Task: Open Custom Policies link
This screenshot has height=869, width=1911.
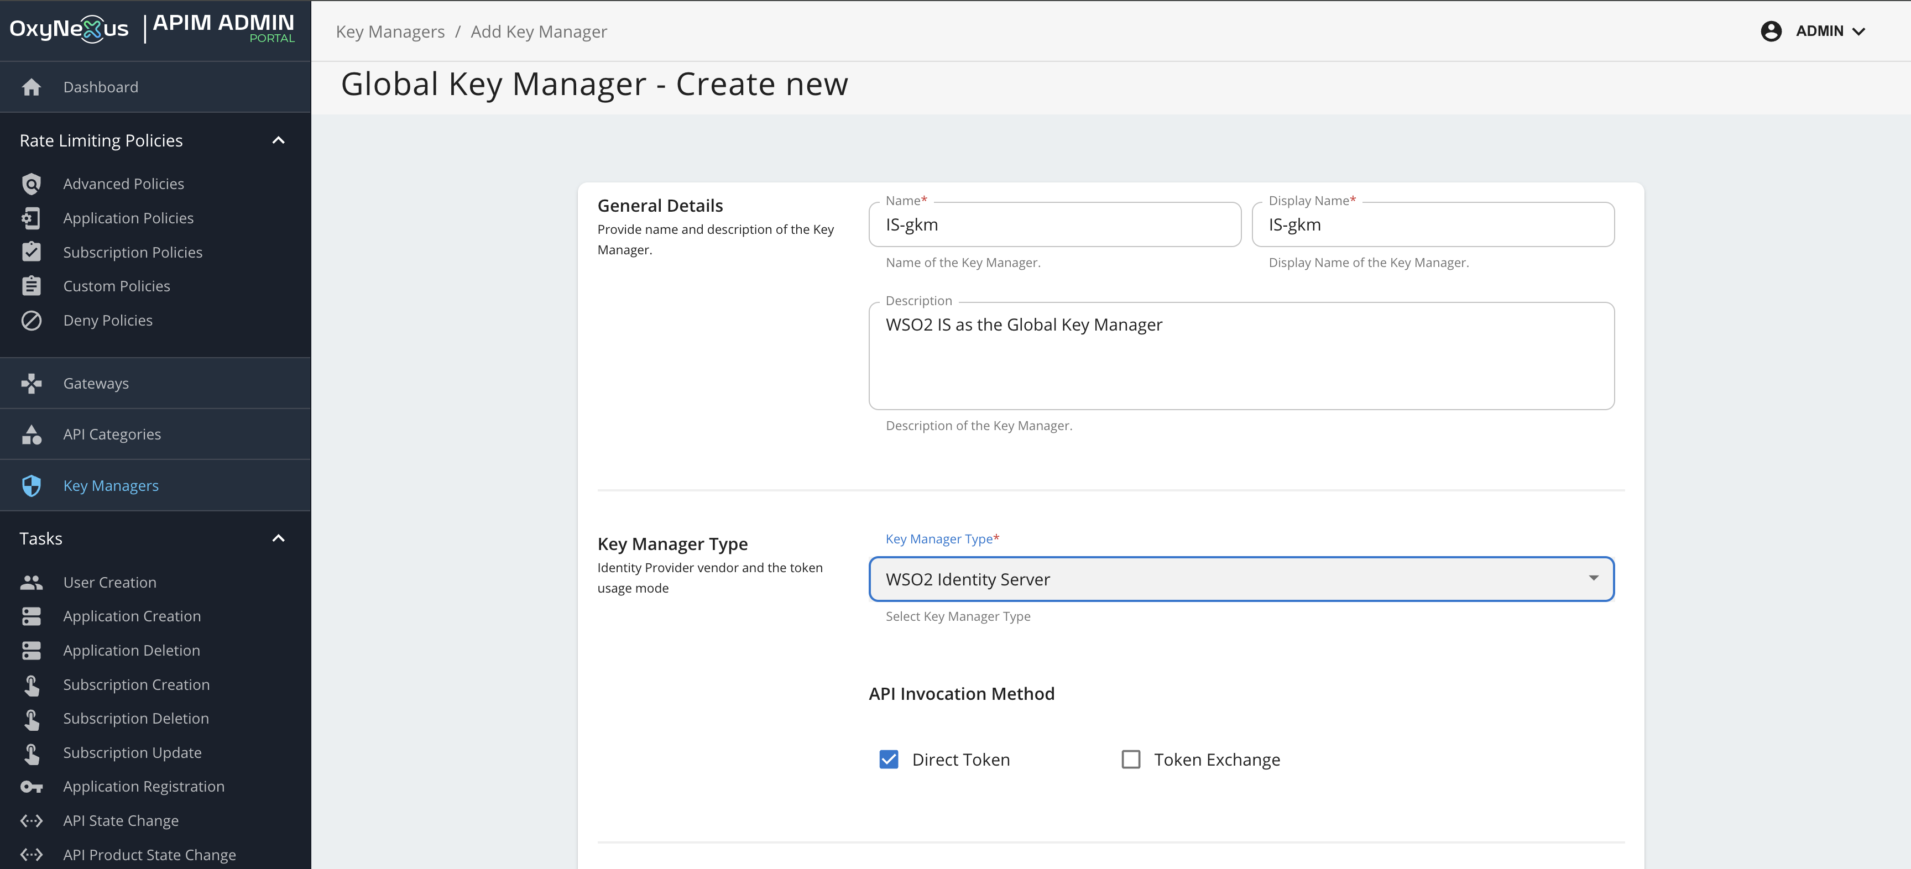Action: coord(117,286)
